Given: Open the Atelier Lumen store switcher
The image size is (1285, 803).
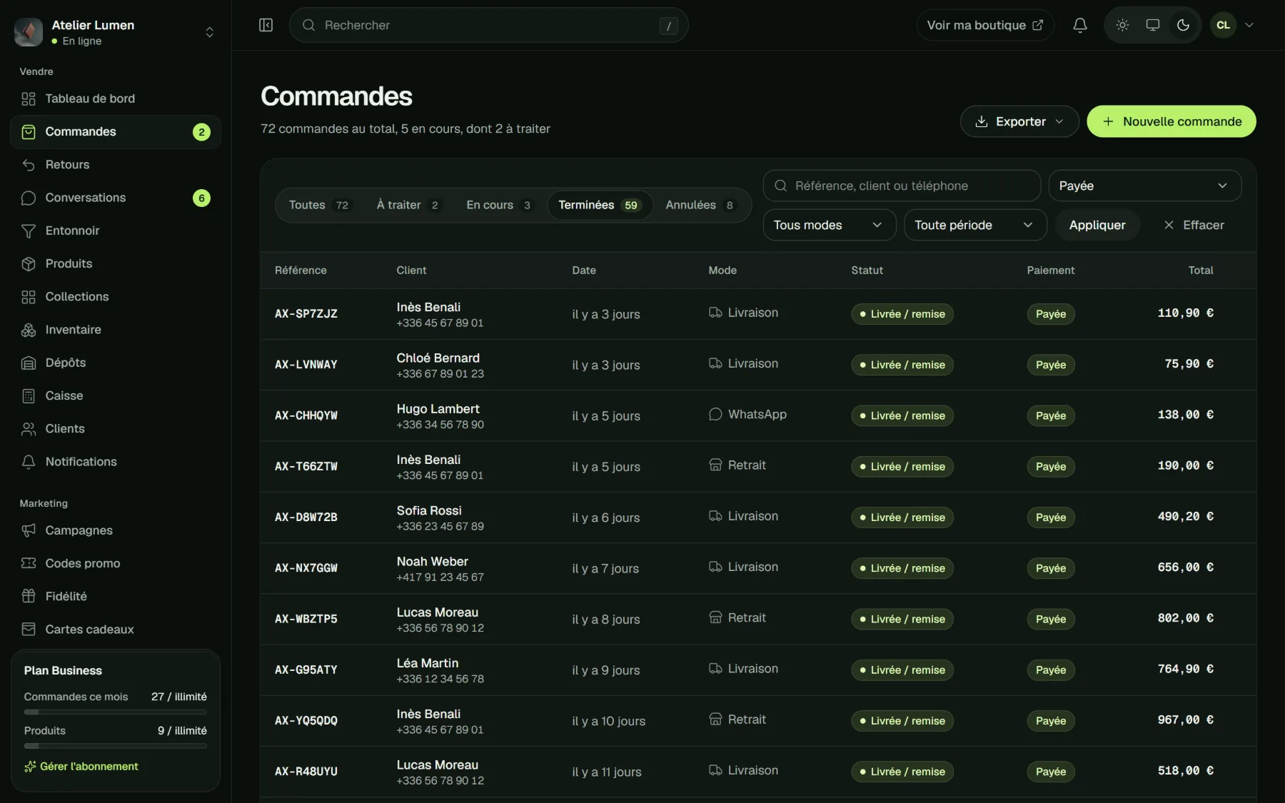Looking at the screenshot, I should (x=116, y=32).
